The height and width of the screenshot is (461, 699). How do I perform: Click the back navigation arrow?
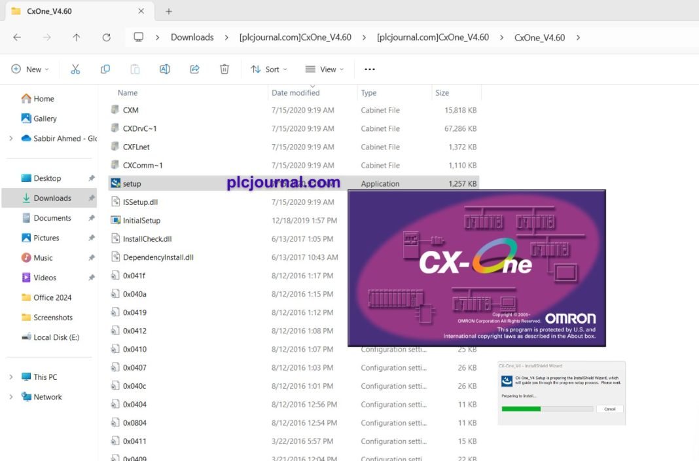click(x=17, y=37)
